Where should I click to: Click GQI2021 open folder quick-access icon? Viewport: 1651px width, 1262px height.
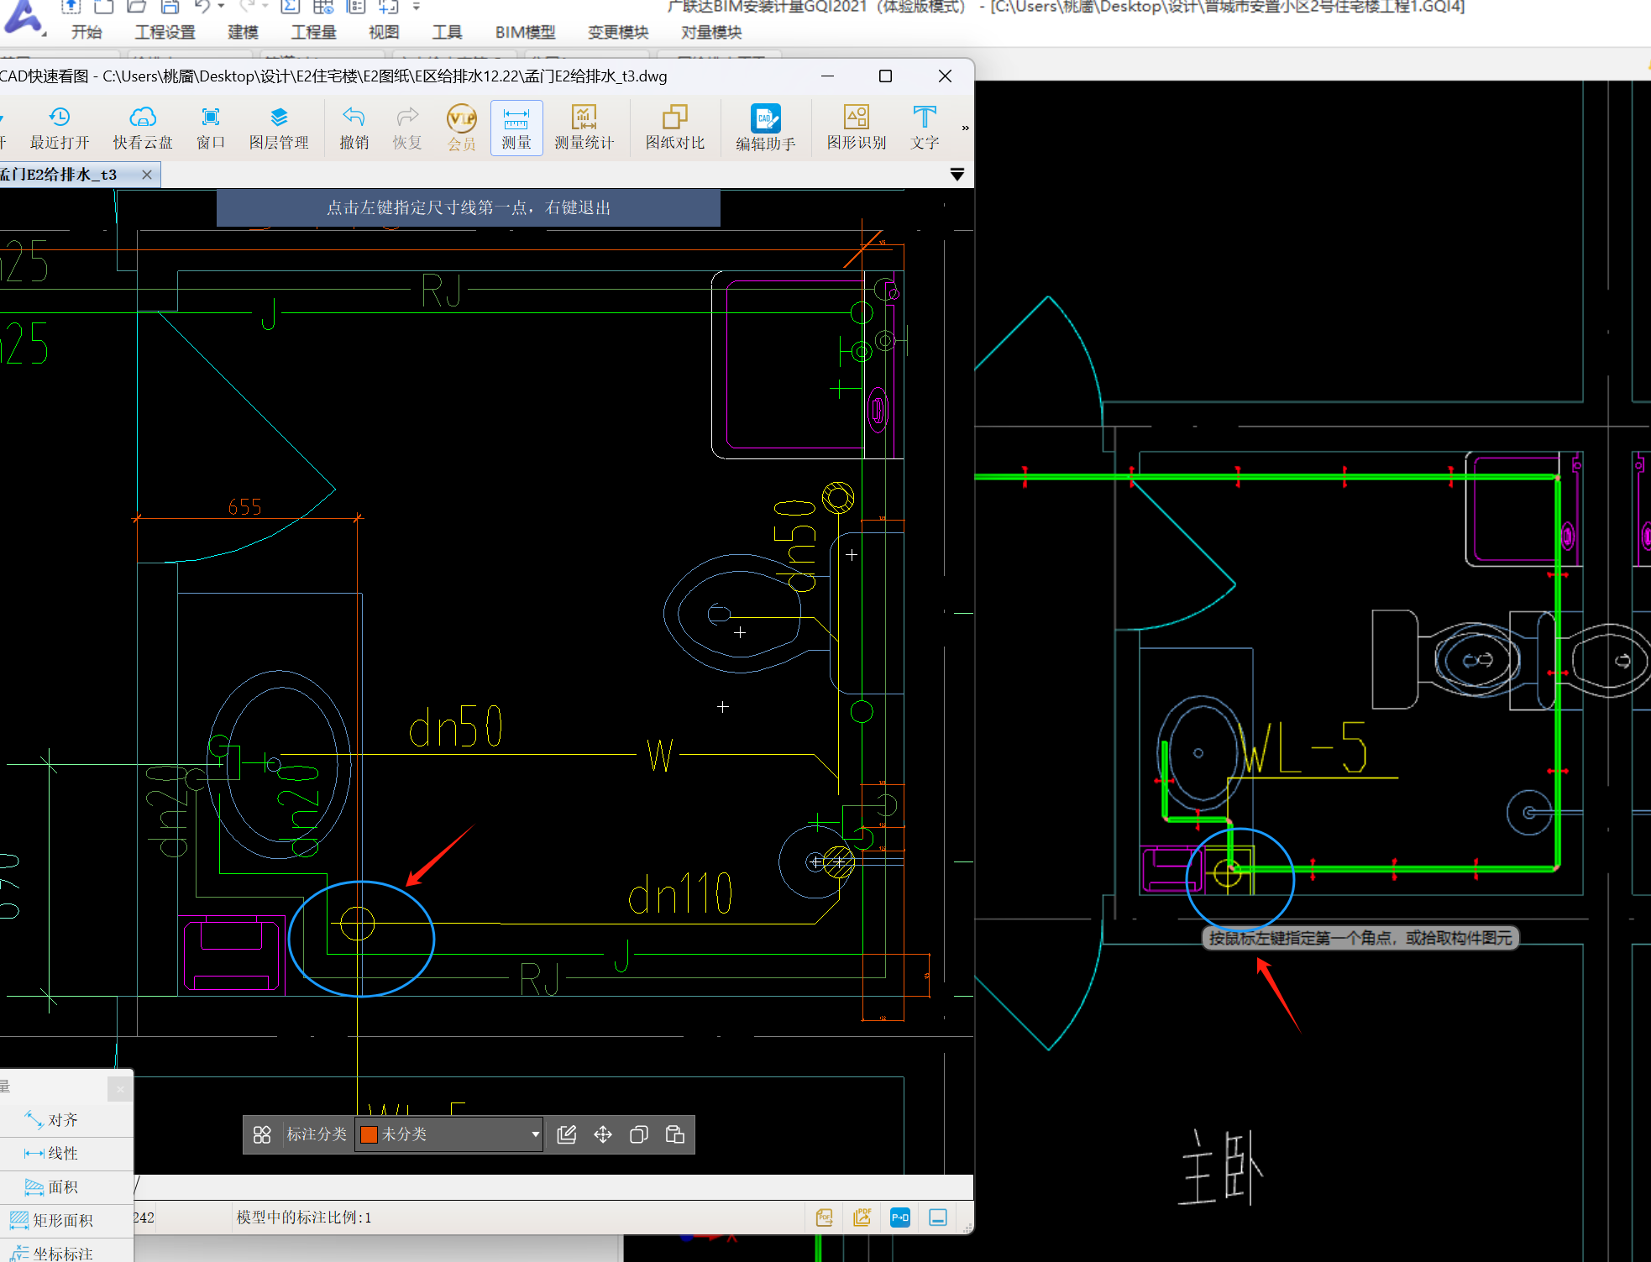coord(137,7)
